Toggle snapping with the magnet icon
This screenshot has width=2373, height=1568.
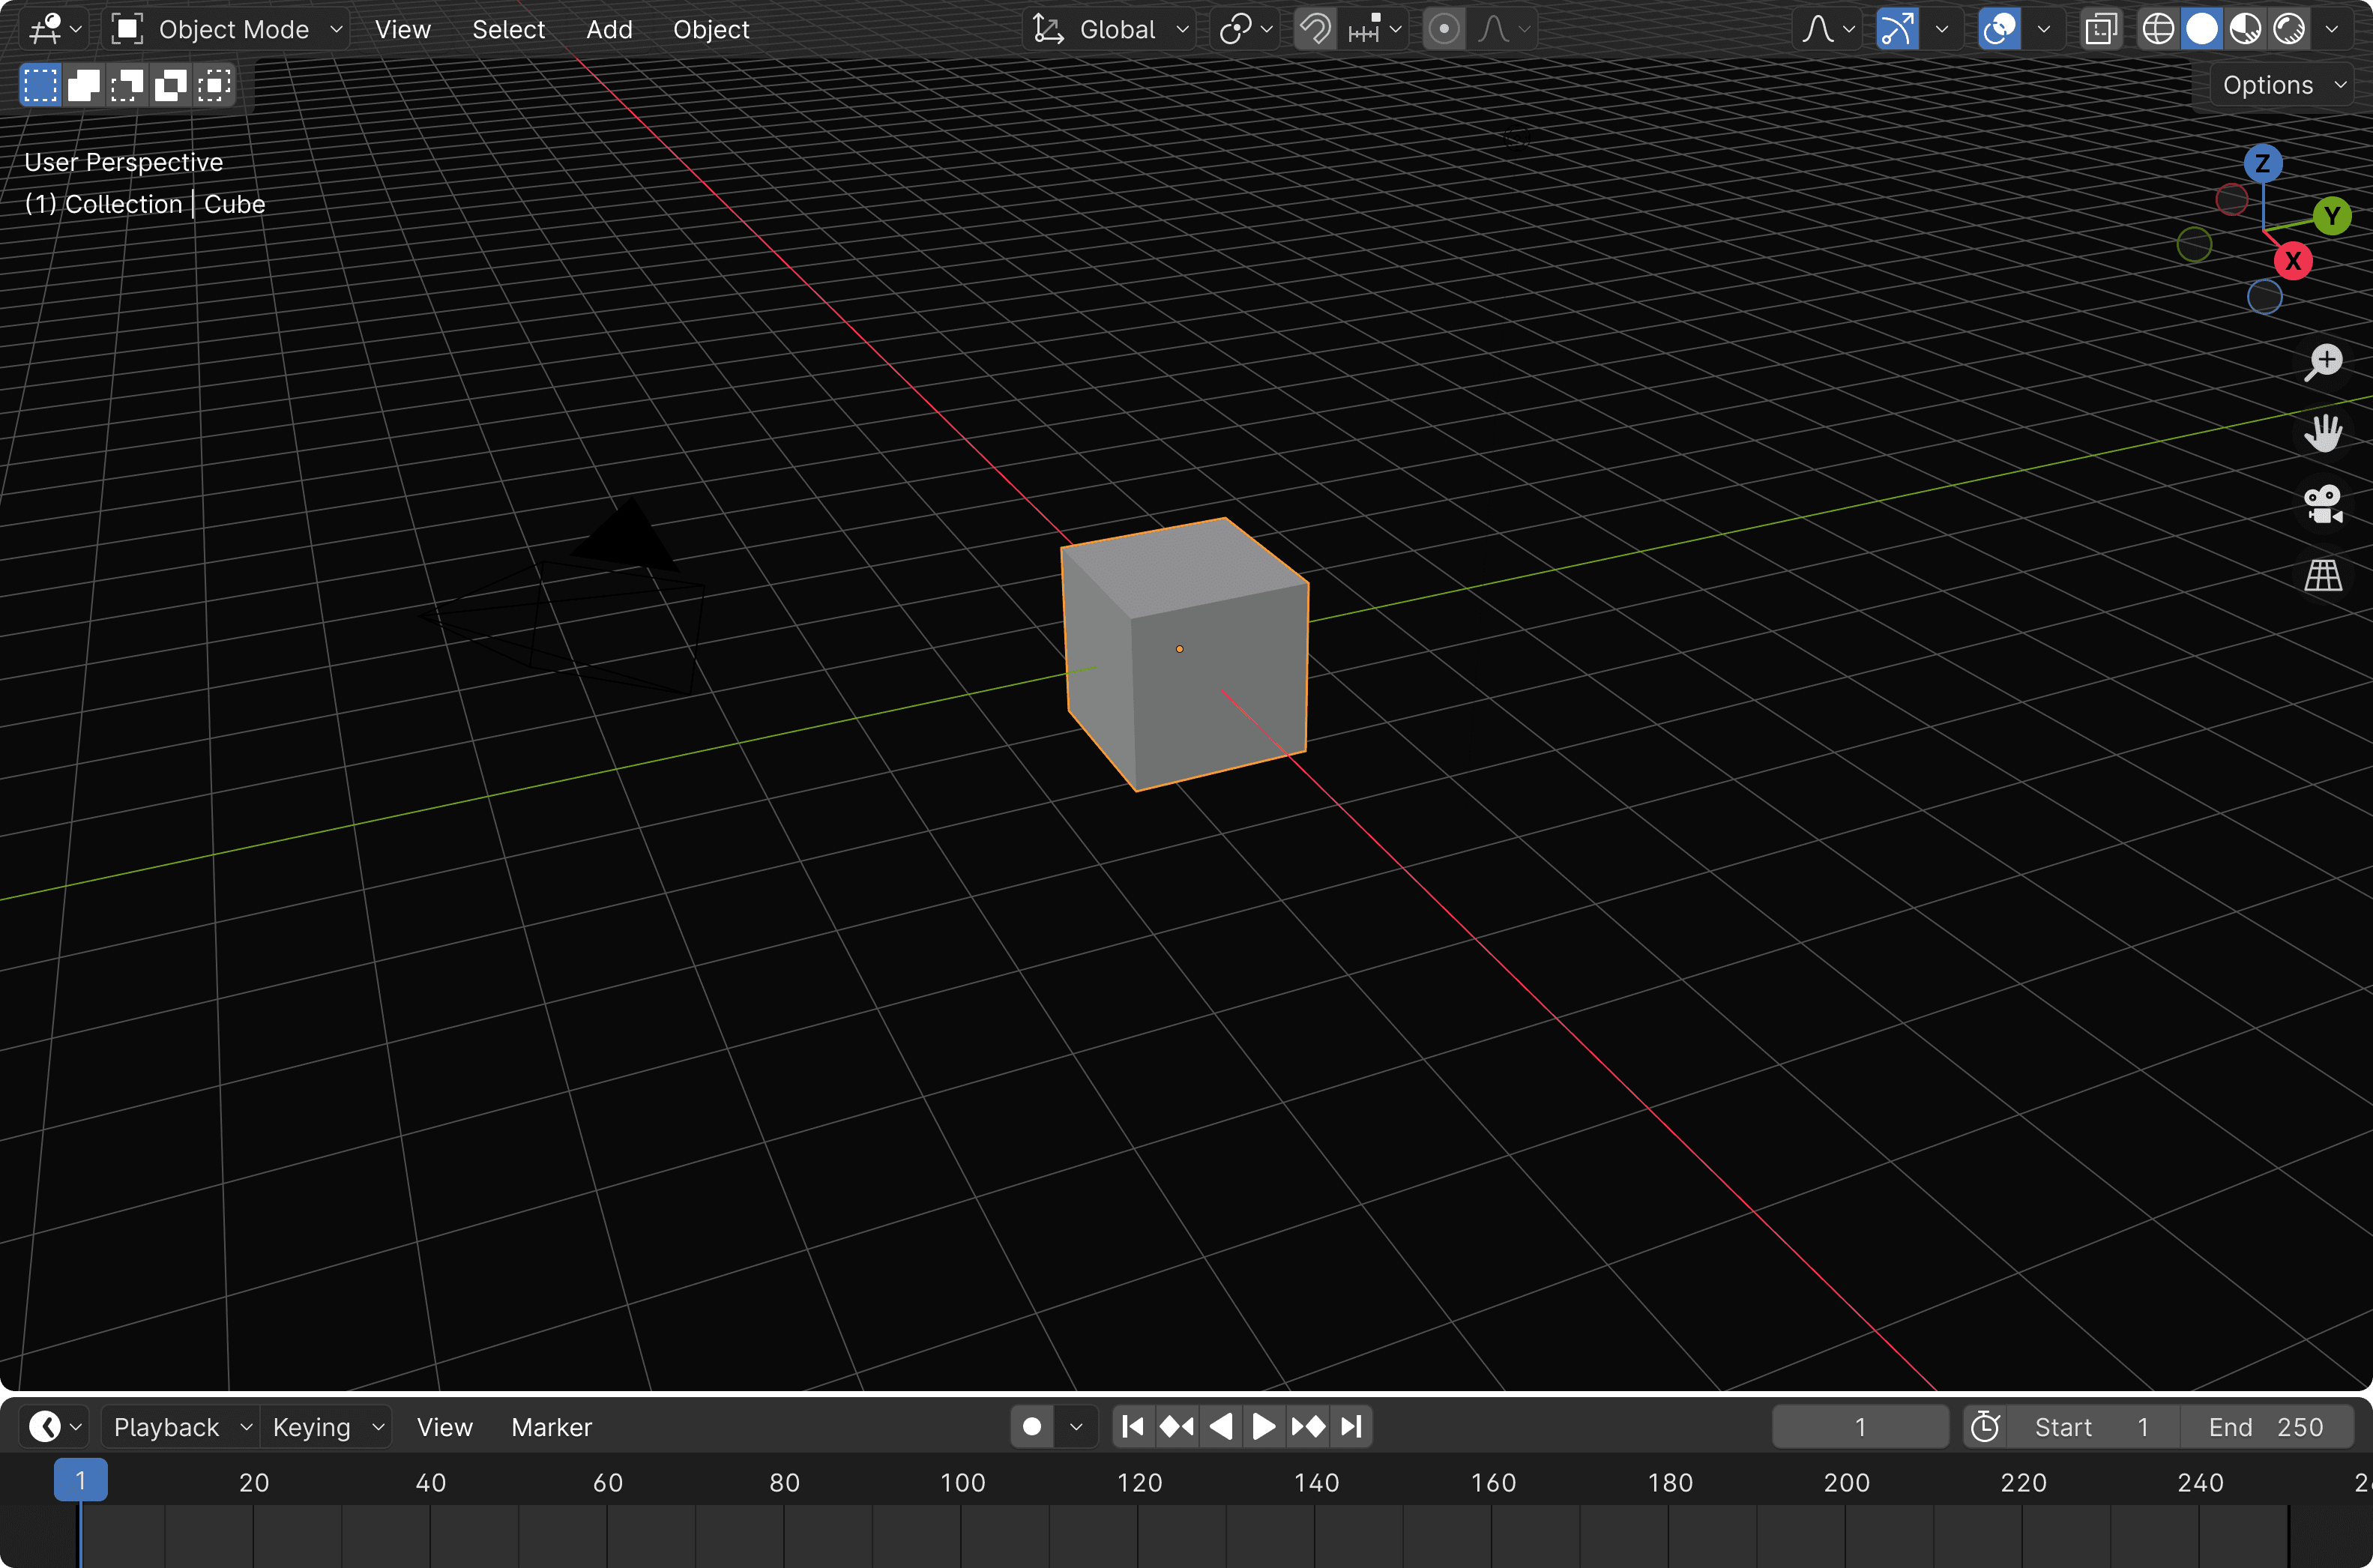[1314, 29]
